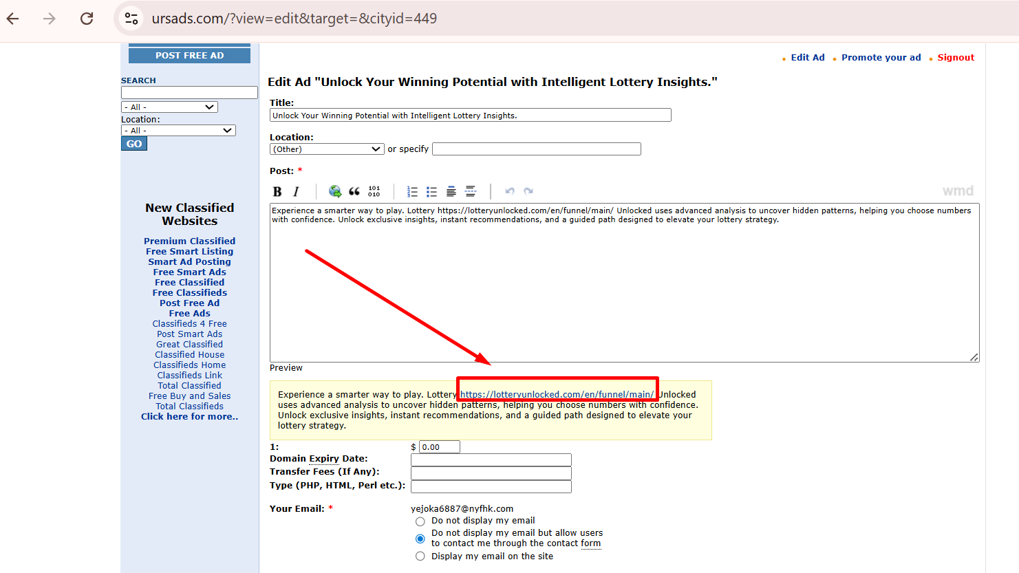Insert hyperlink using globe icon
The image size is (1019, 573).
(x=335, y=191)
